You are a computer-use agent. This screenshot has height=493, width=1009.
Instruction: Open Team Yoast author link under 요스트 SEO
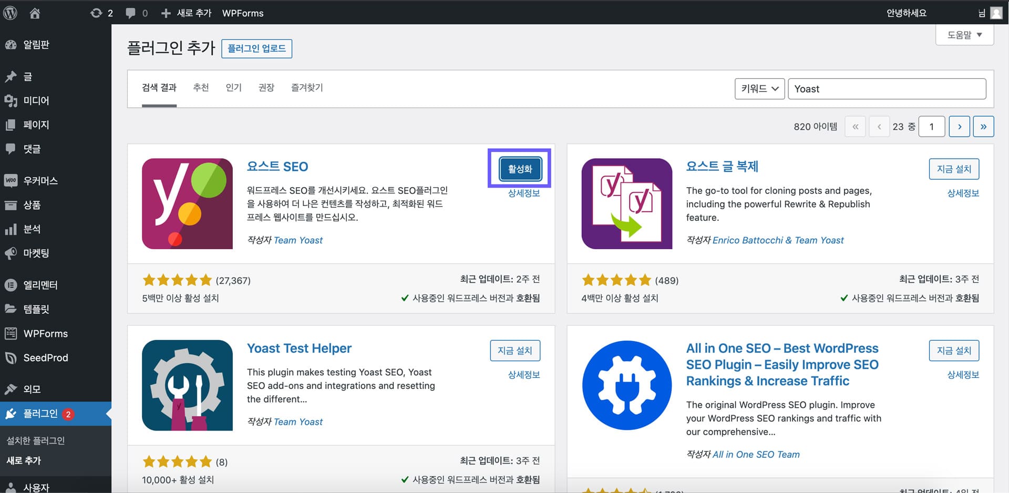tap(298, 240)
